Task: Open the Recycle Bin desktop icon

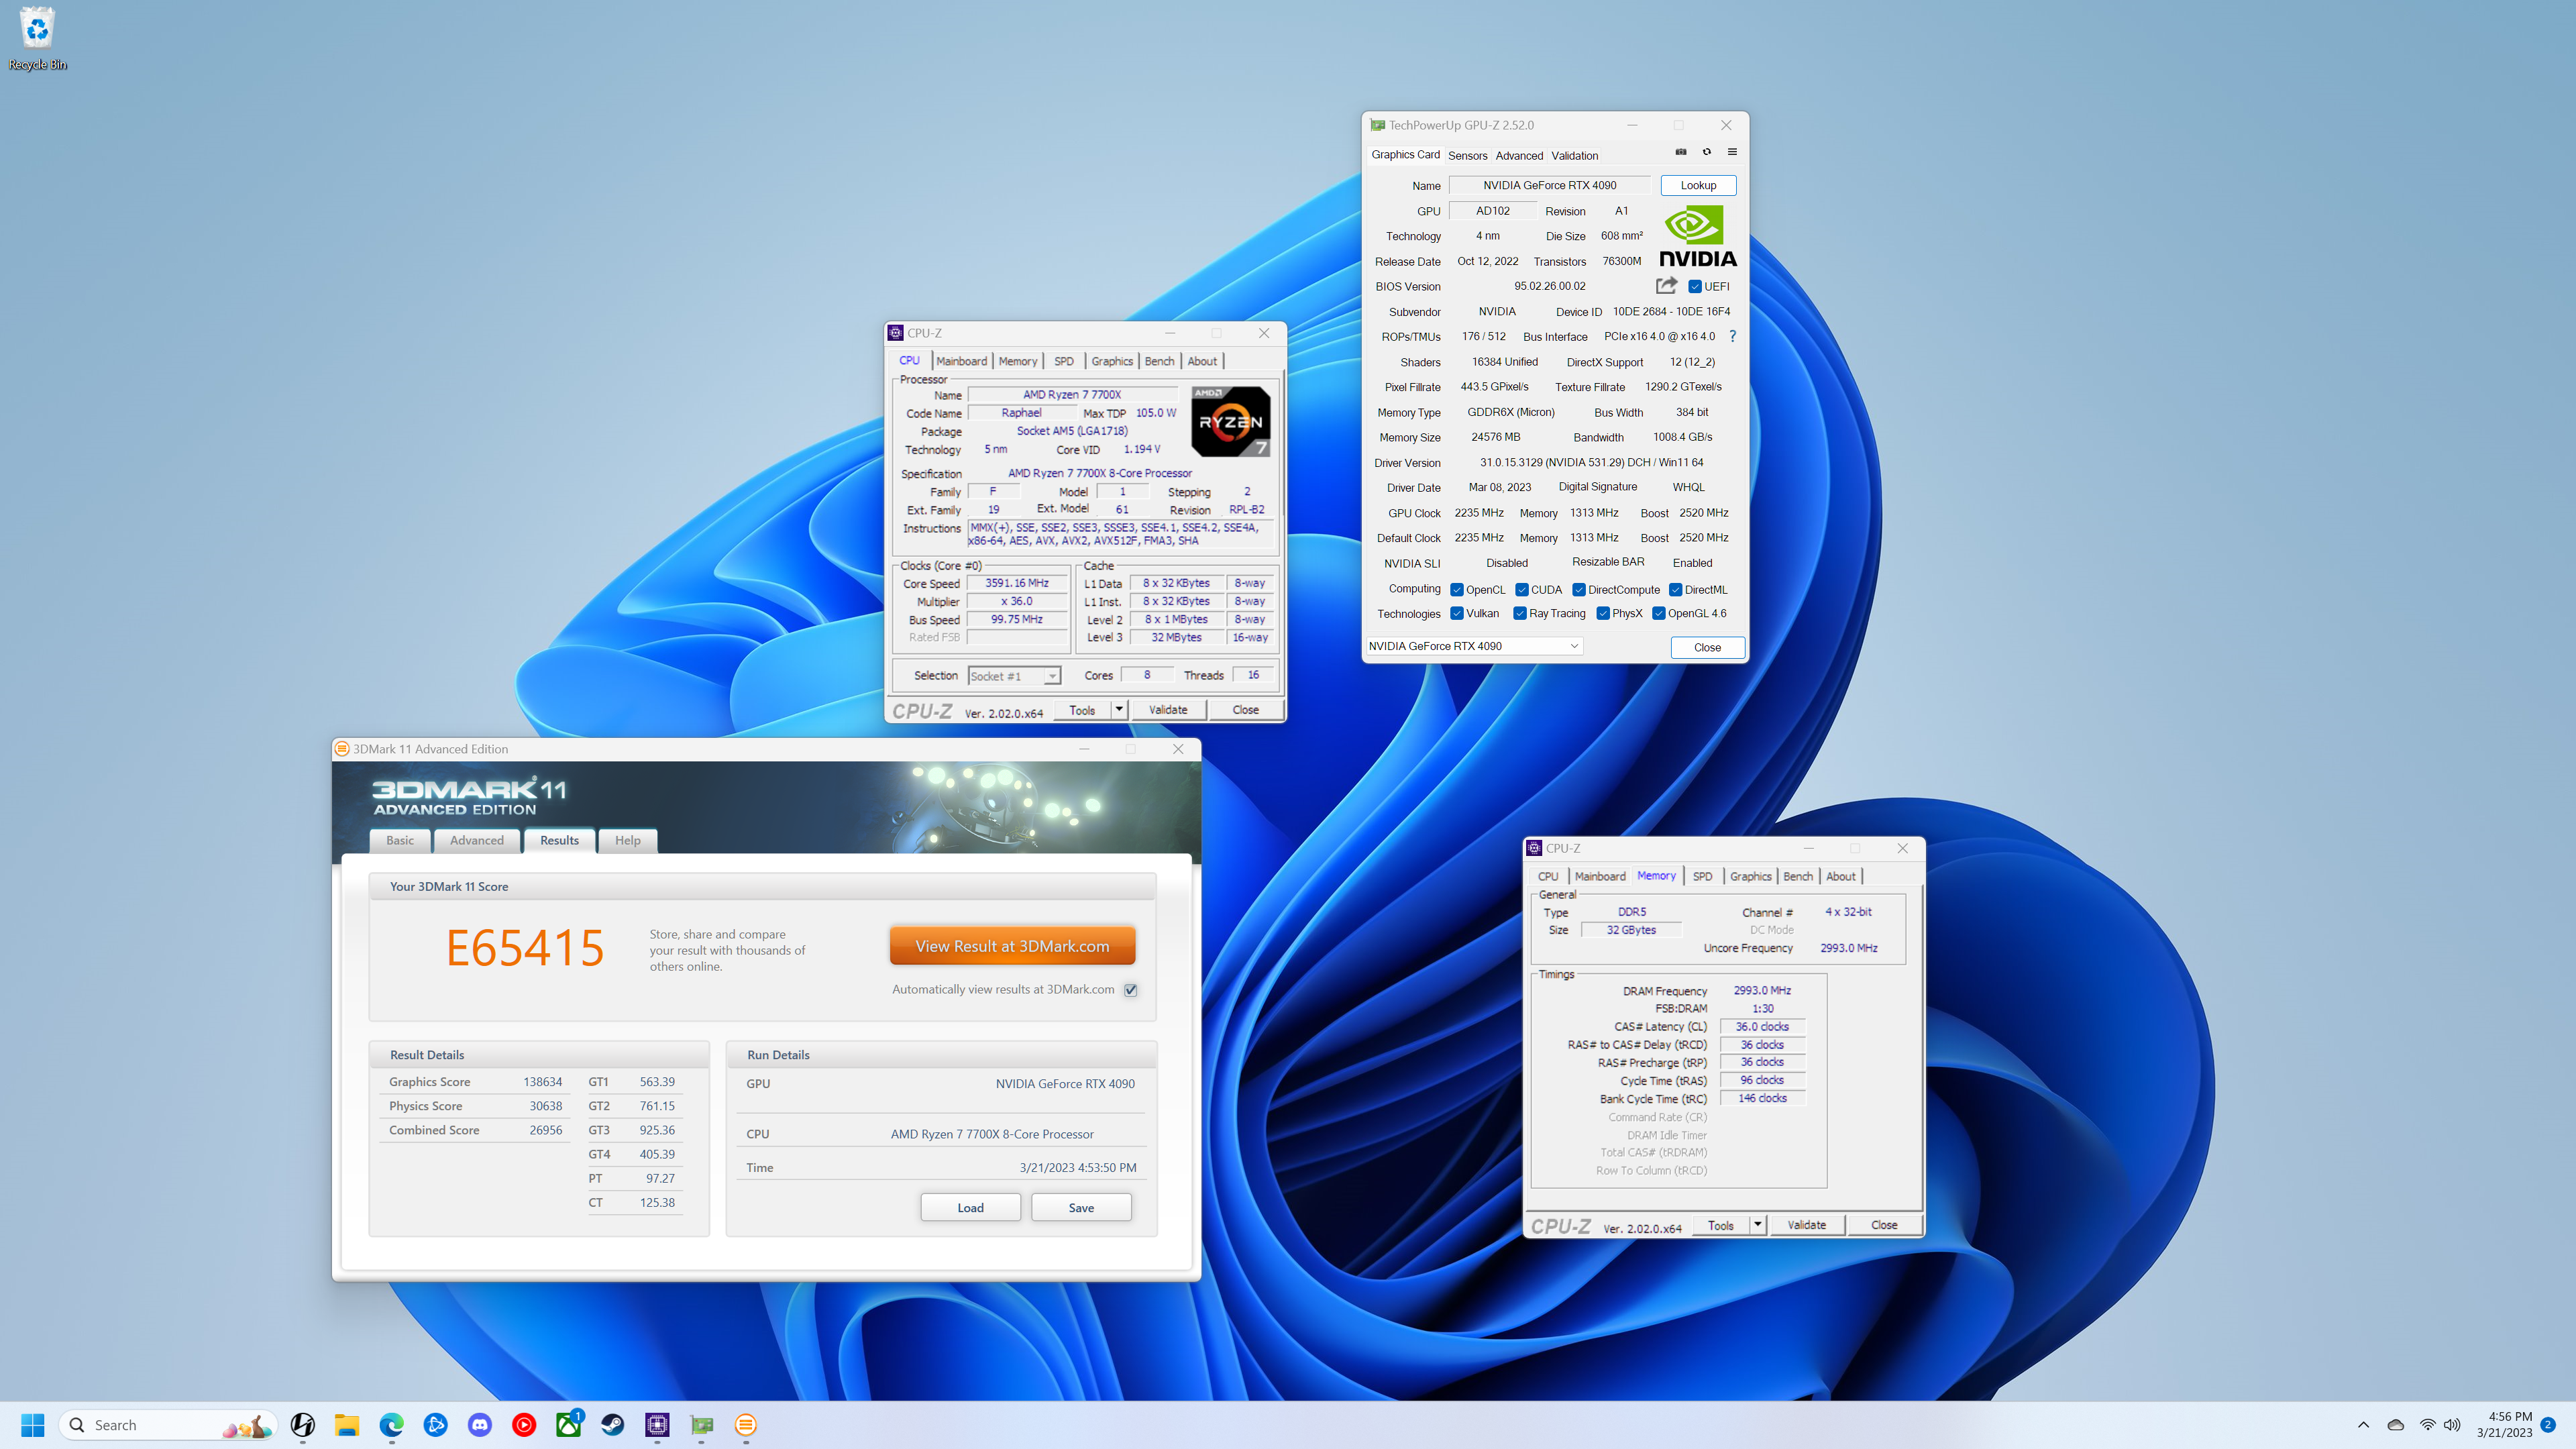Action: click(x=37, y=38)
